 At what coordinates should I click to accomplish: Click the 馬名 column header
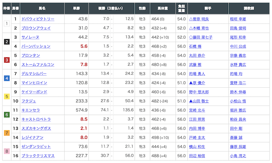click(x=42, y=9)
